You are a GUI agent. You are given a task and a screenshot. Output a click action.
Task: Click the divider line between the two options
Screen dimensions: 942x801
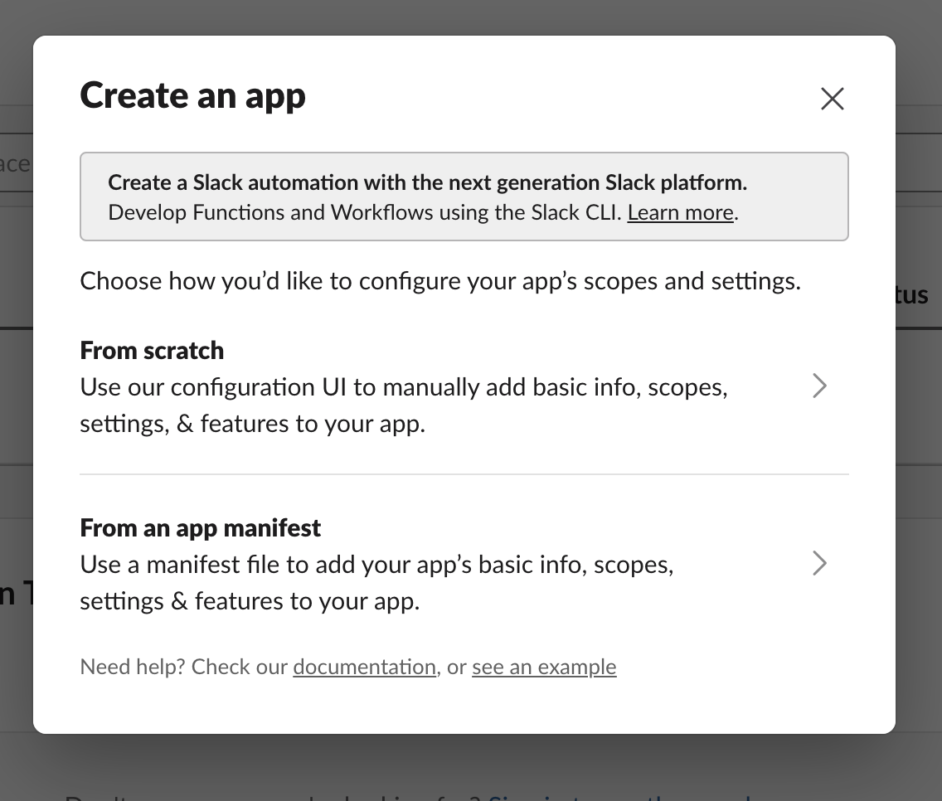(x=464, y=474)
